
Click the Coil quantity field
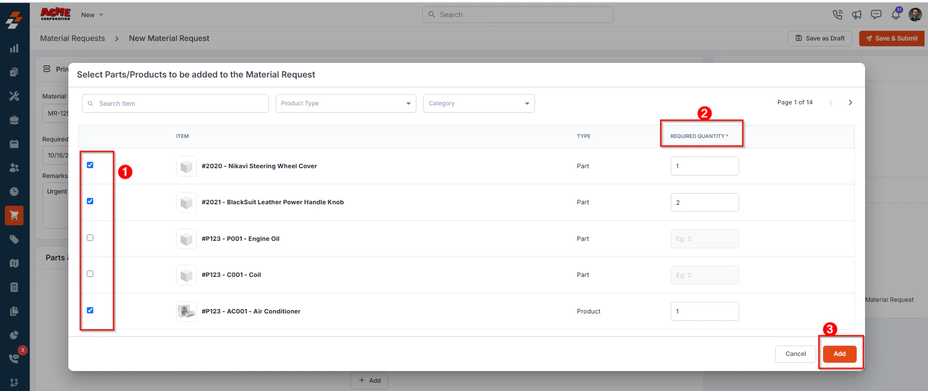[704, 275]
